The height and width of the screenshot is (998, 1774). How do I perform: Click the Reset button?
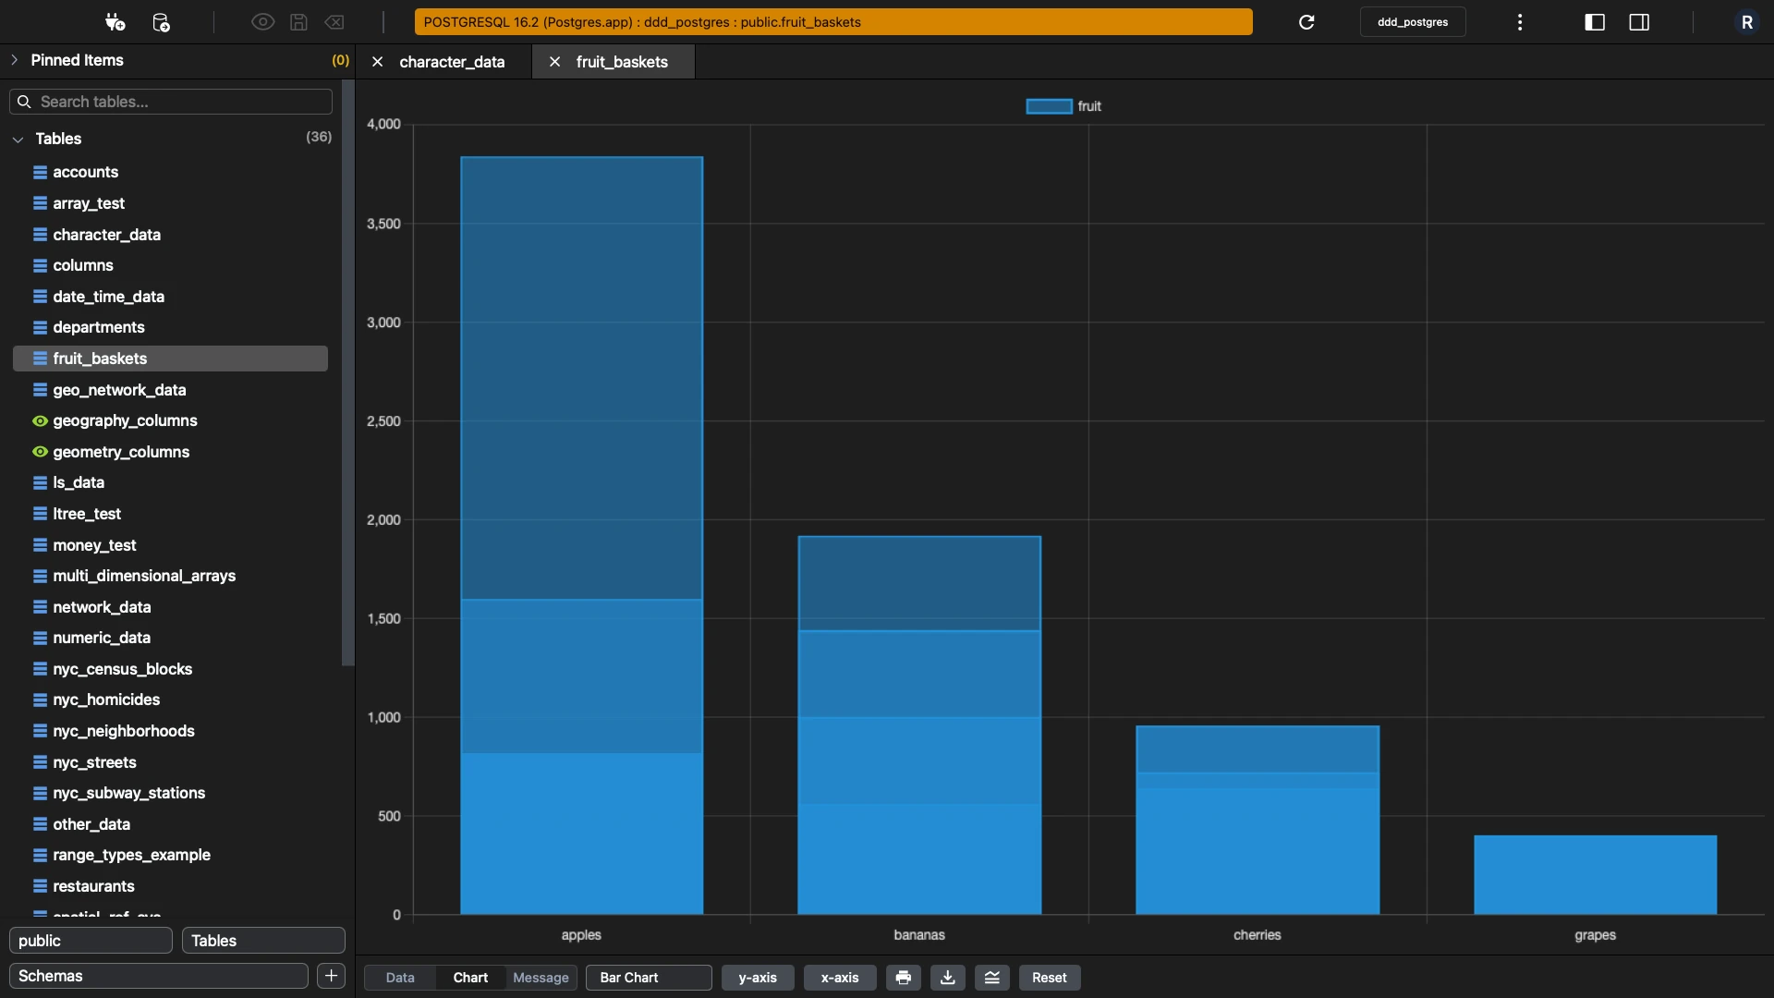1050,978
